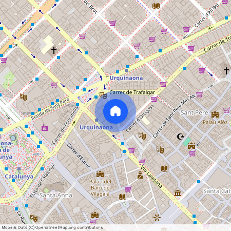This screenshot has height=231, width=231.
Task: Click the castle icon next to Palau Alòs
Action: coord(215,114)
